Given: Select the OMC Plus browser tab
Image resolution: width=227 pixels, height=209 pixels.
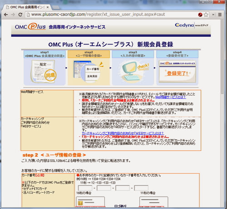Looking at the screenshot, I should [27, 7].
